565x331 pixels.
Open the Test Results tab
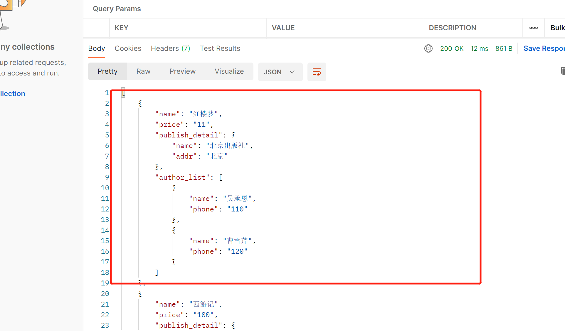tap(220, 48)
